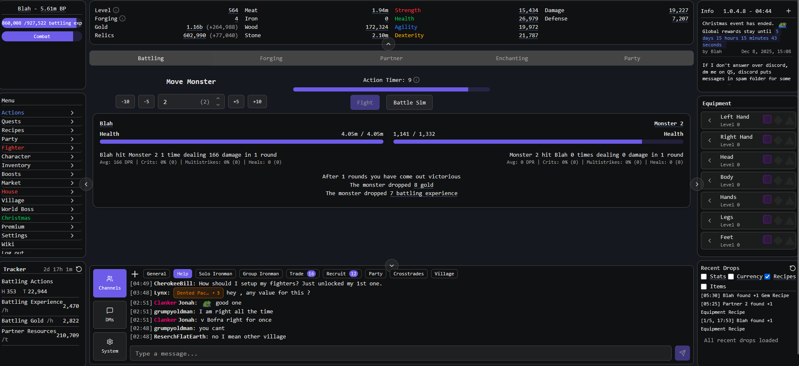Decrease monster level by 10

tap(125, 102)
